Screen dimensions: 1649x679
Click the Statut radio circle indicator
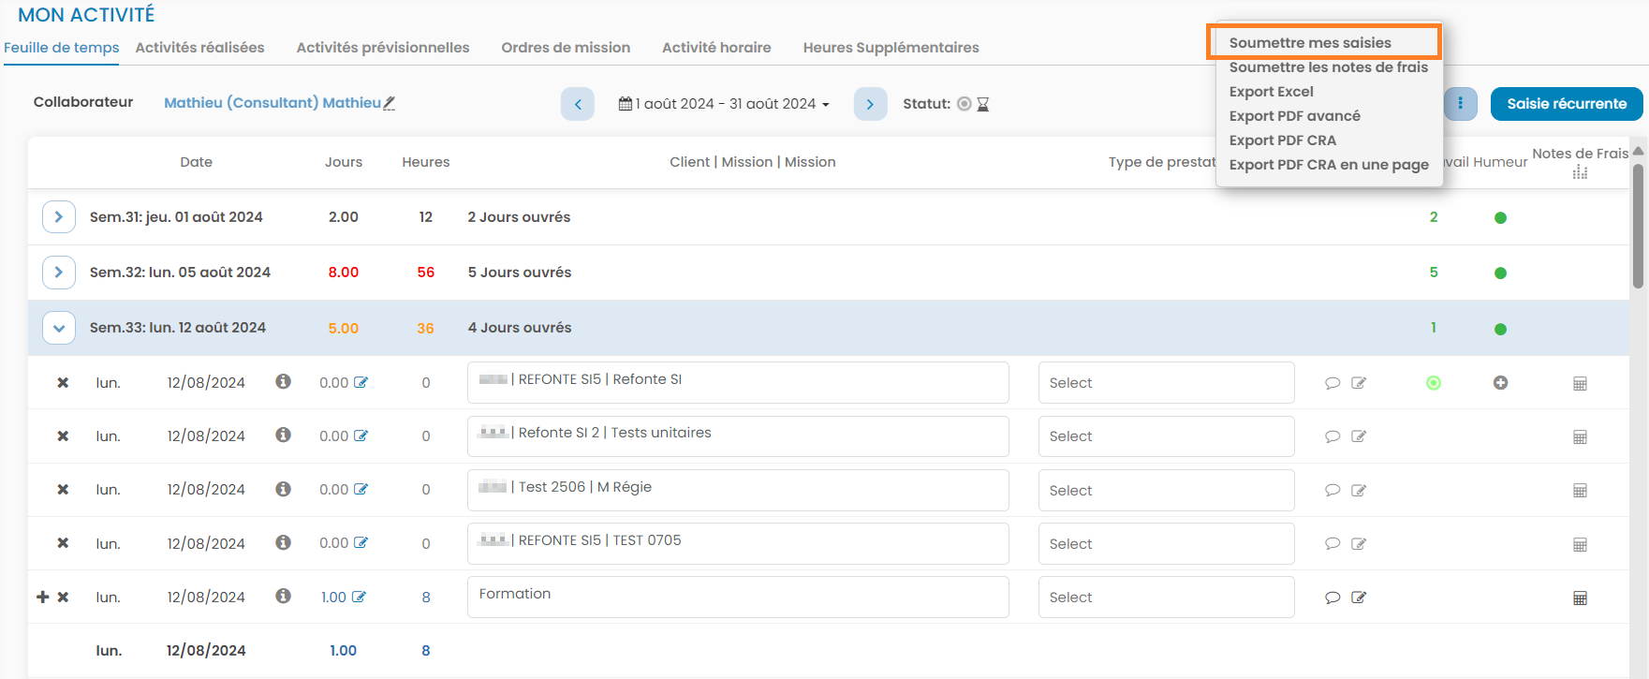point(964,104)
